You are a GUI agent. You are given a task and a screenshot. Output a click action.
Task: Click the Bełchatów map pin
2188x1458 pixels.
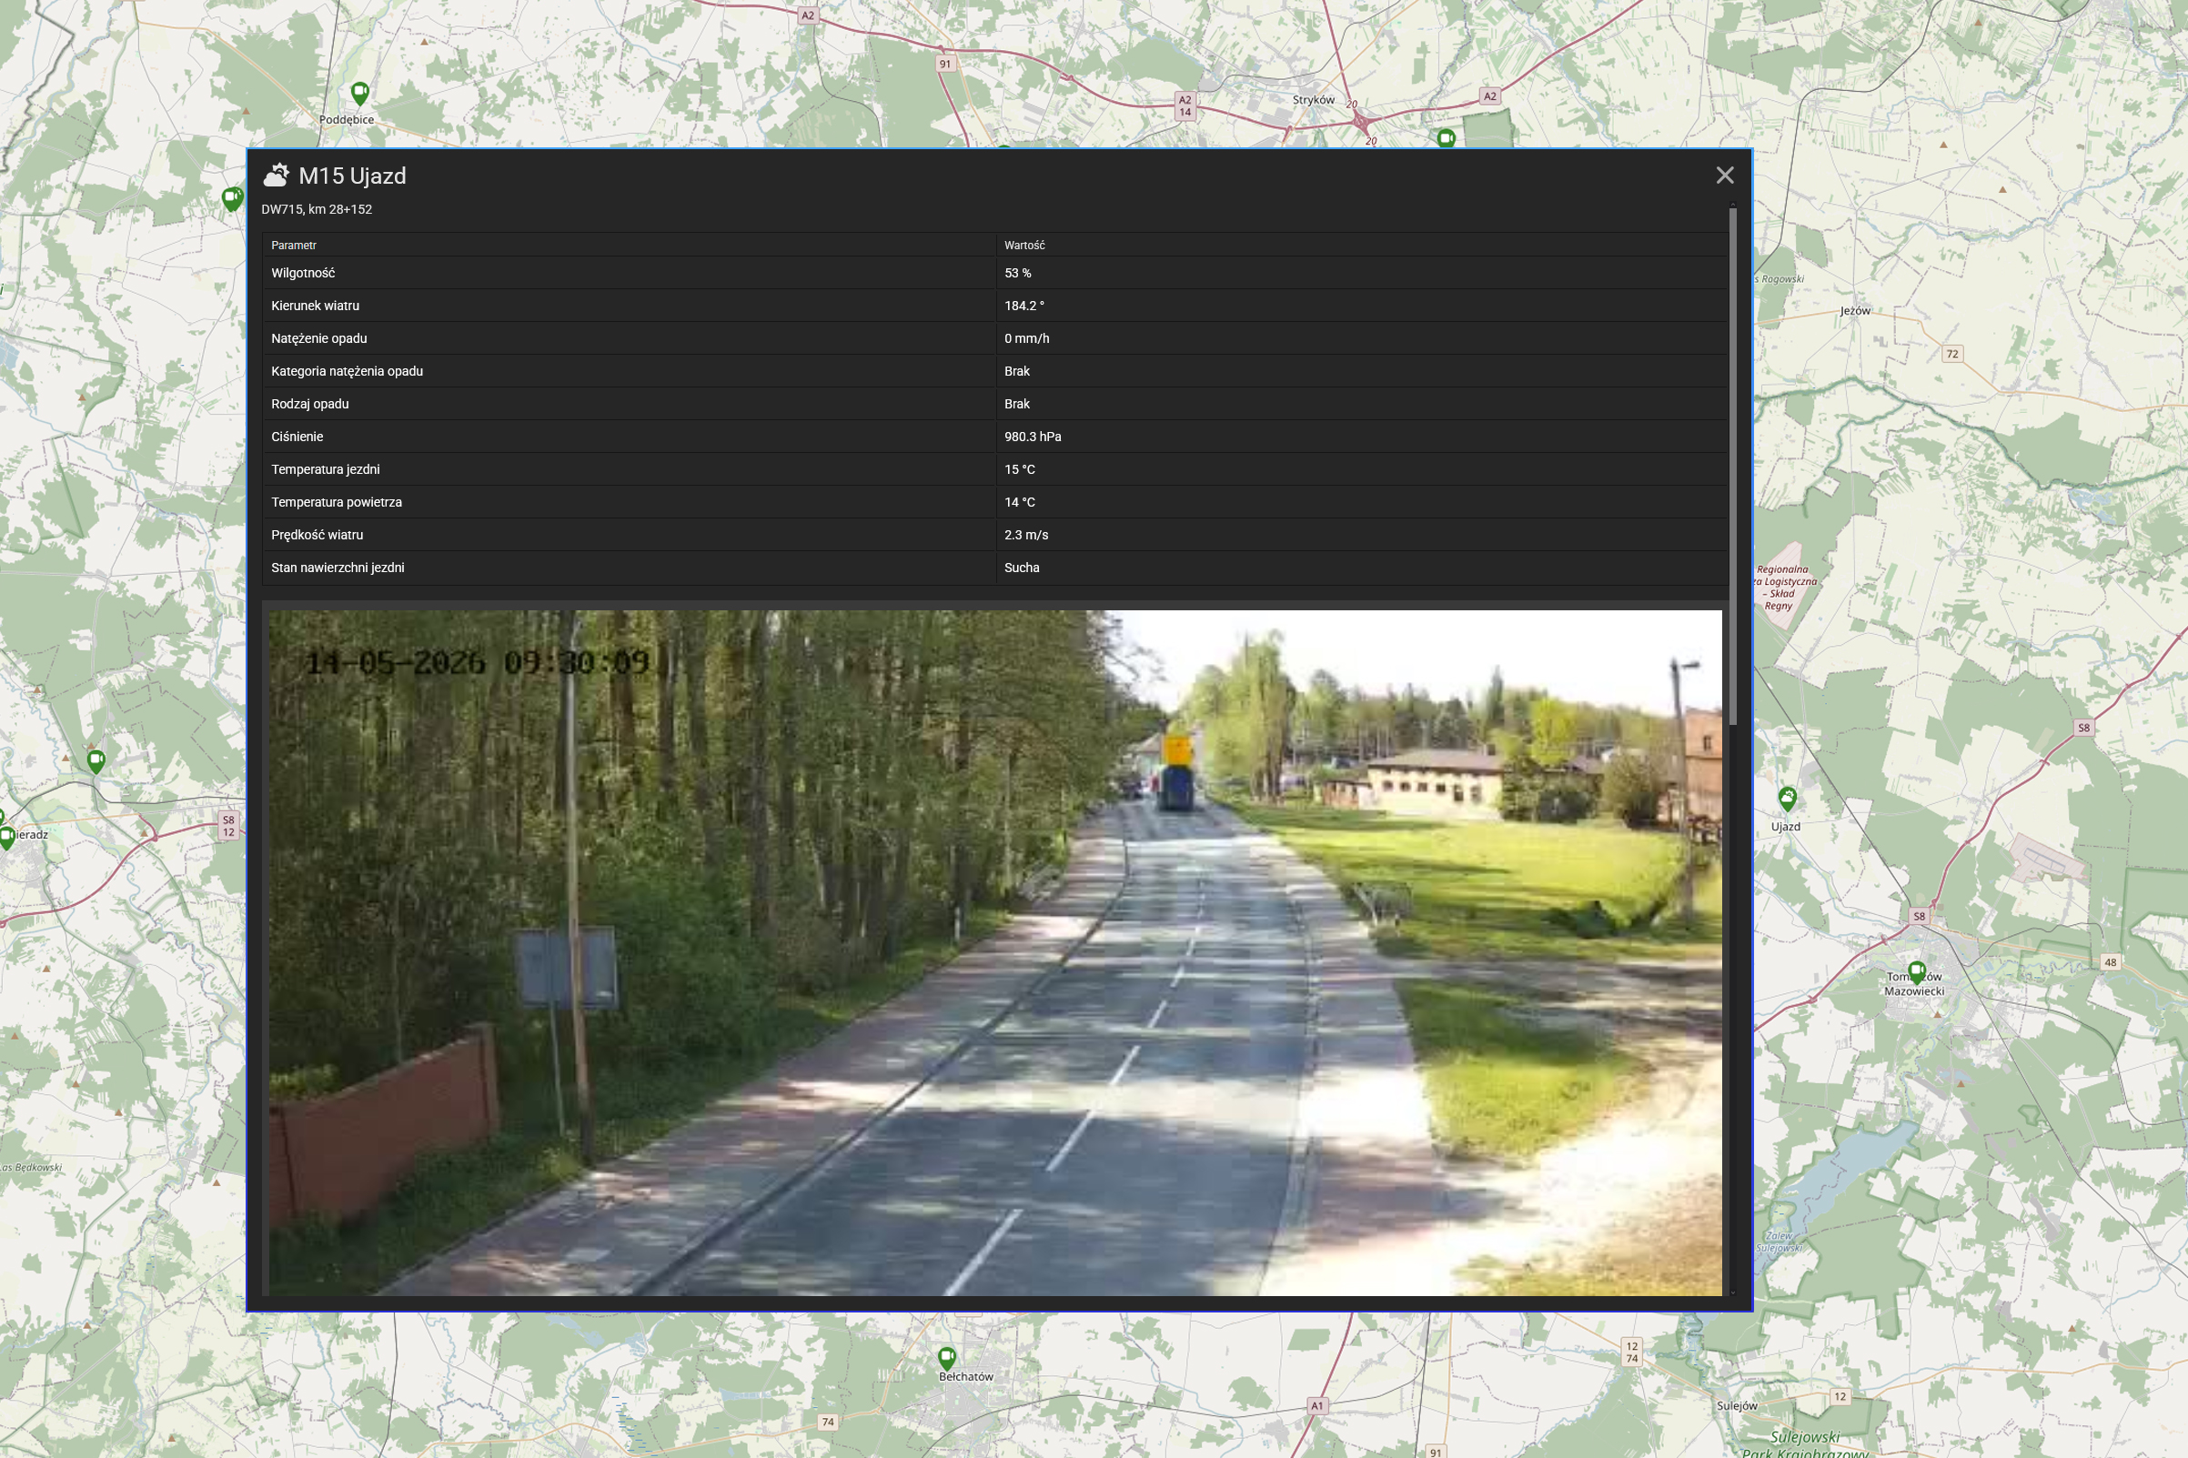(x=946, y=1358)
